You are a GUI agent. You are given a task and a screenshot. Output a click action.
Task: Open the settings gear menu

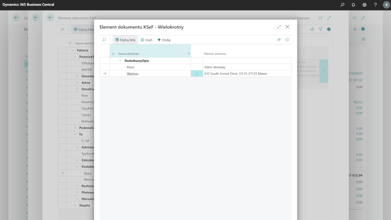[364, 5]
